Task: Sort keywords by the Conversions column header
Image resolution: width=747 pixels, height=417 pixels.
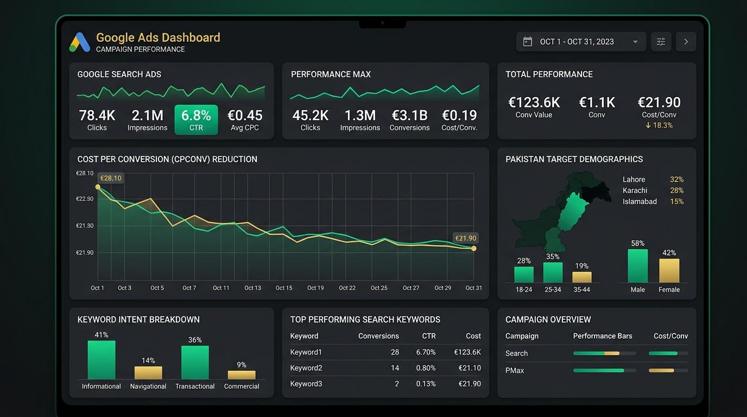Action: coord(378,336)
